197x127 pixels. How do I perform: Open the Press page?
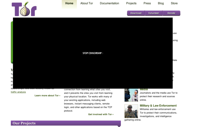coord(147,3)
